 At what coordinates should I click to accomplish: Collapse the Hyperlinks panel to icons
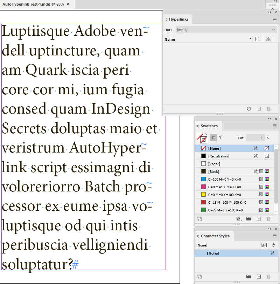269,12
